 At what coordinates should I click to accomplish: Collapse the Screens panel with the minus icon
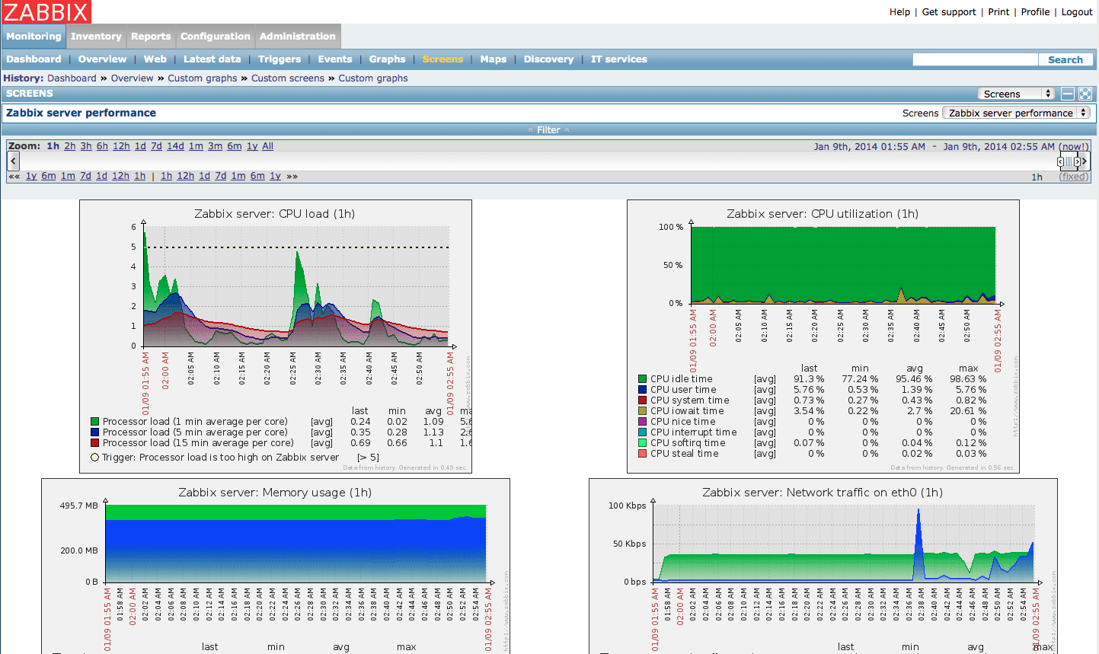pos(1068,94)
